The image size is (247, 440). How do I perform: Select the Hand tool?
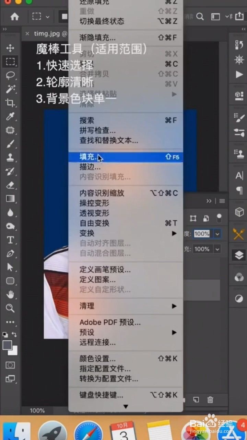(10, 295)
